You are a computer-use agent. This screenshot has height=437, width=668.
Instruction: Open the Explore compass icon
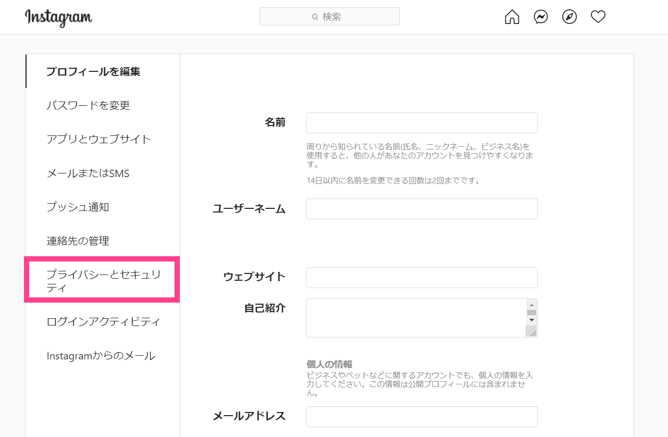pyautogui.click(x=570, y=17)
